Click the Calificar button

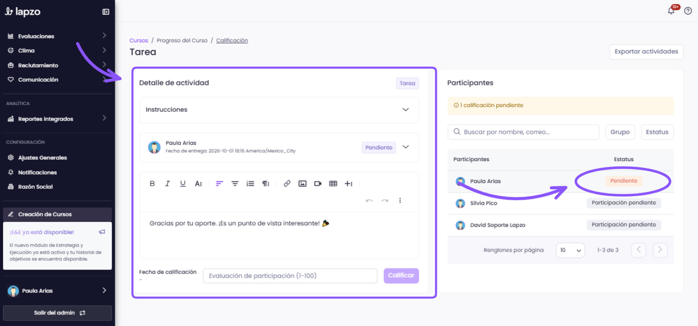[401, 276]
